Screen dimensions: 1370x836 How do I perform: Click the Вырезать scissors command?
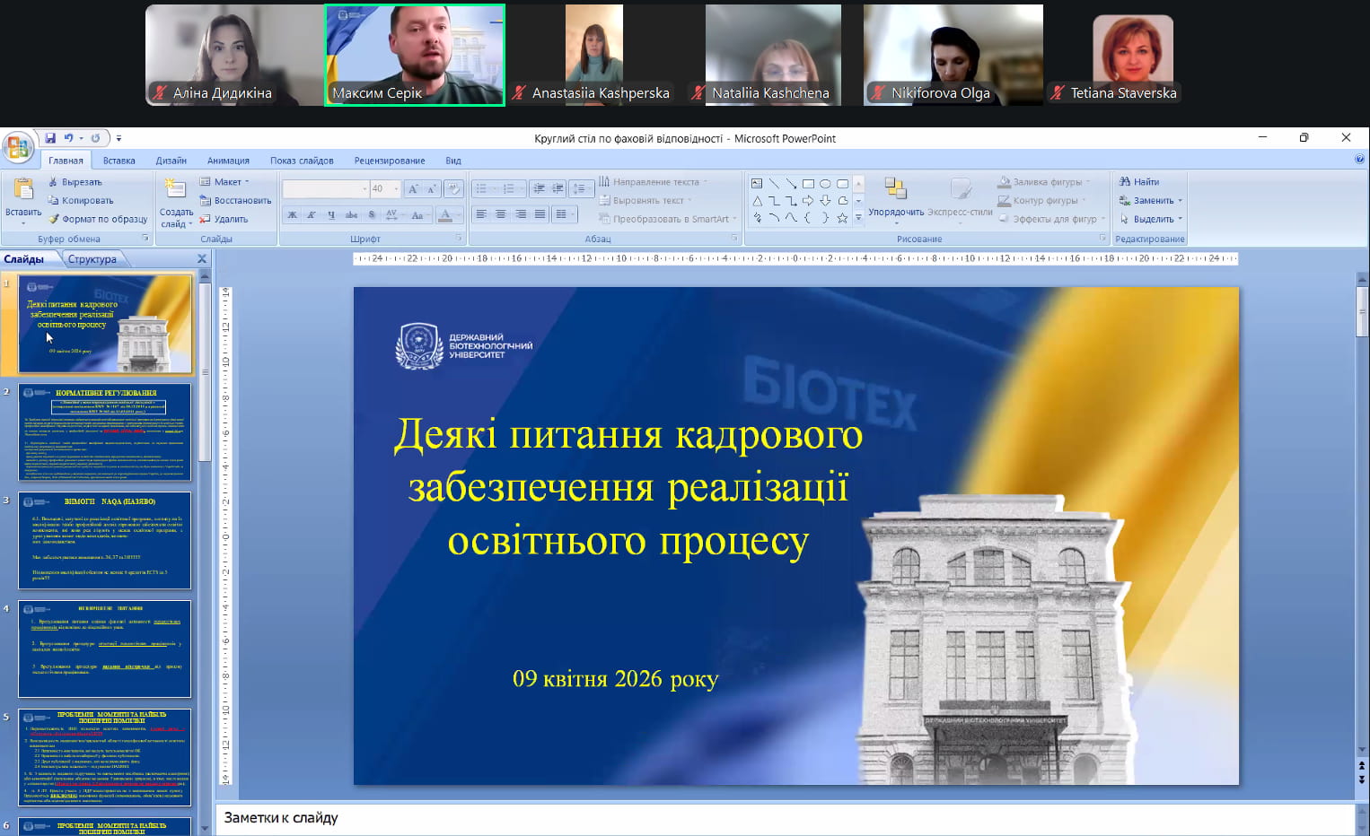click(75, 182)
